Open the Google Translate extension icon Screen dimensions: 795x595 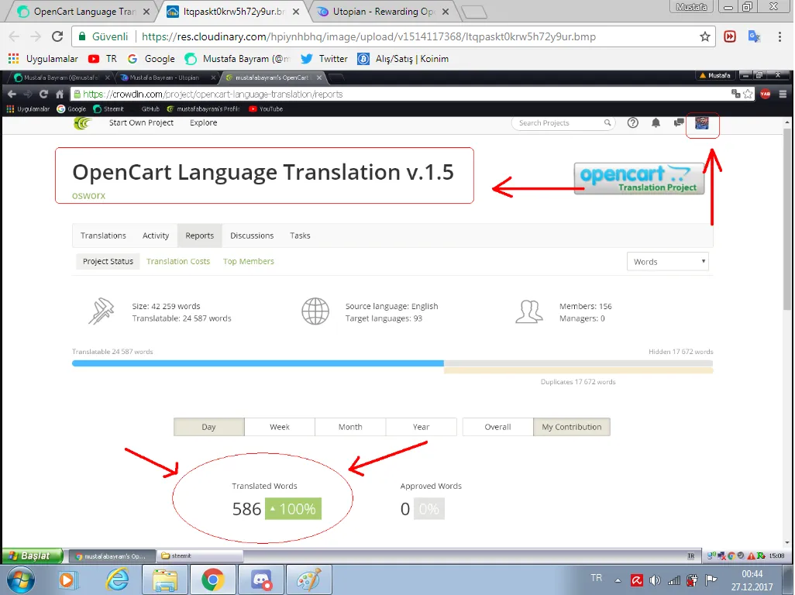754,36
